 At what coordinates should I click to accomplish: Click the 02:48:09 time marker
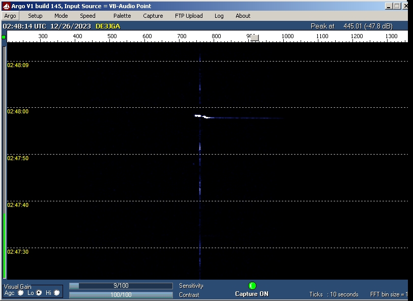pos(18,65)
